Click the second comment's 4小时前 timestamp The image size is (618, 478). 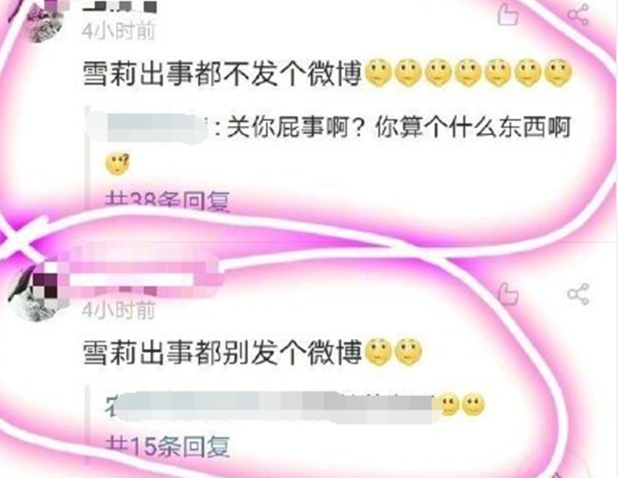tap(118, 310)
